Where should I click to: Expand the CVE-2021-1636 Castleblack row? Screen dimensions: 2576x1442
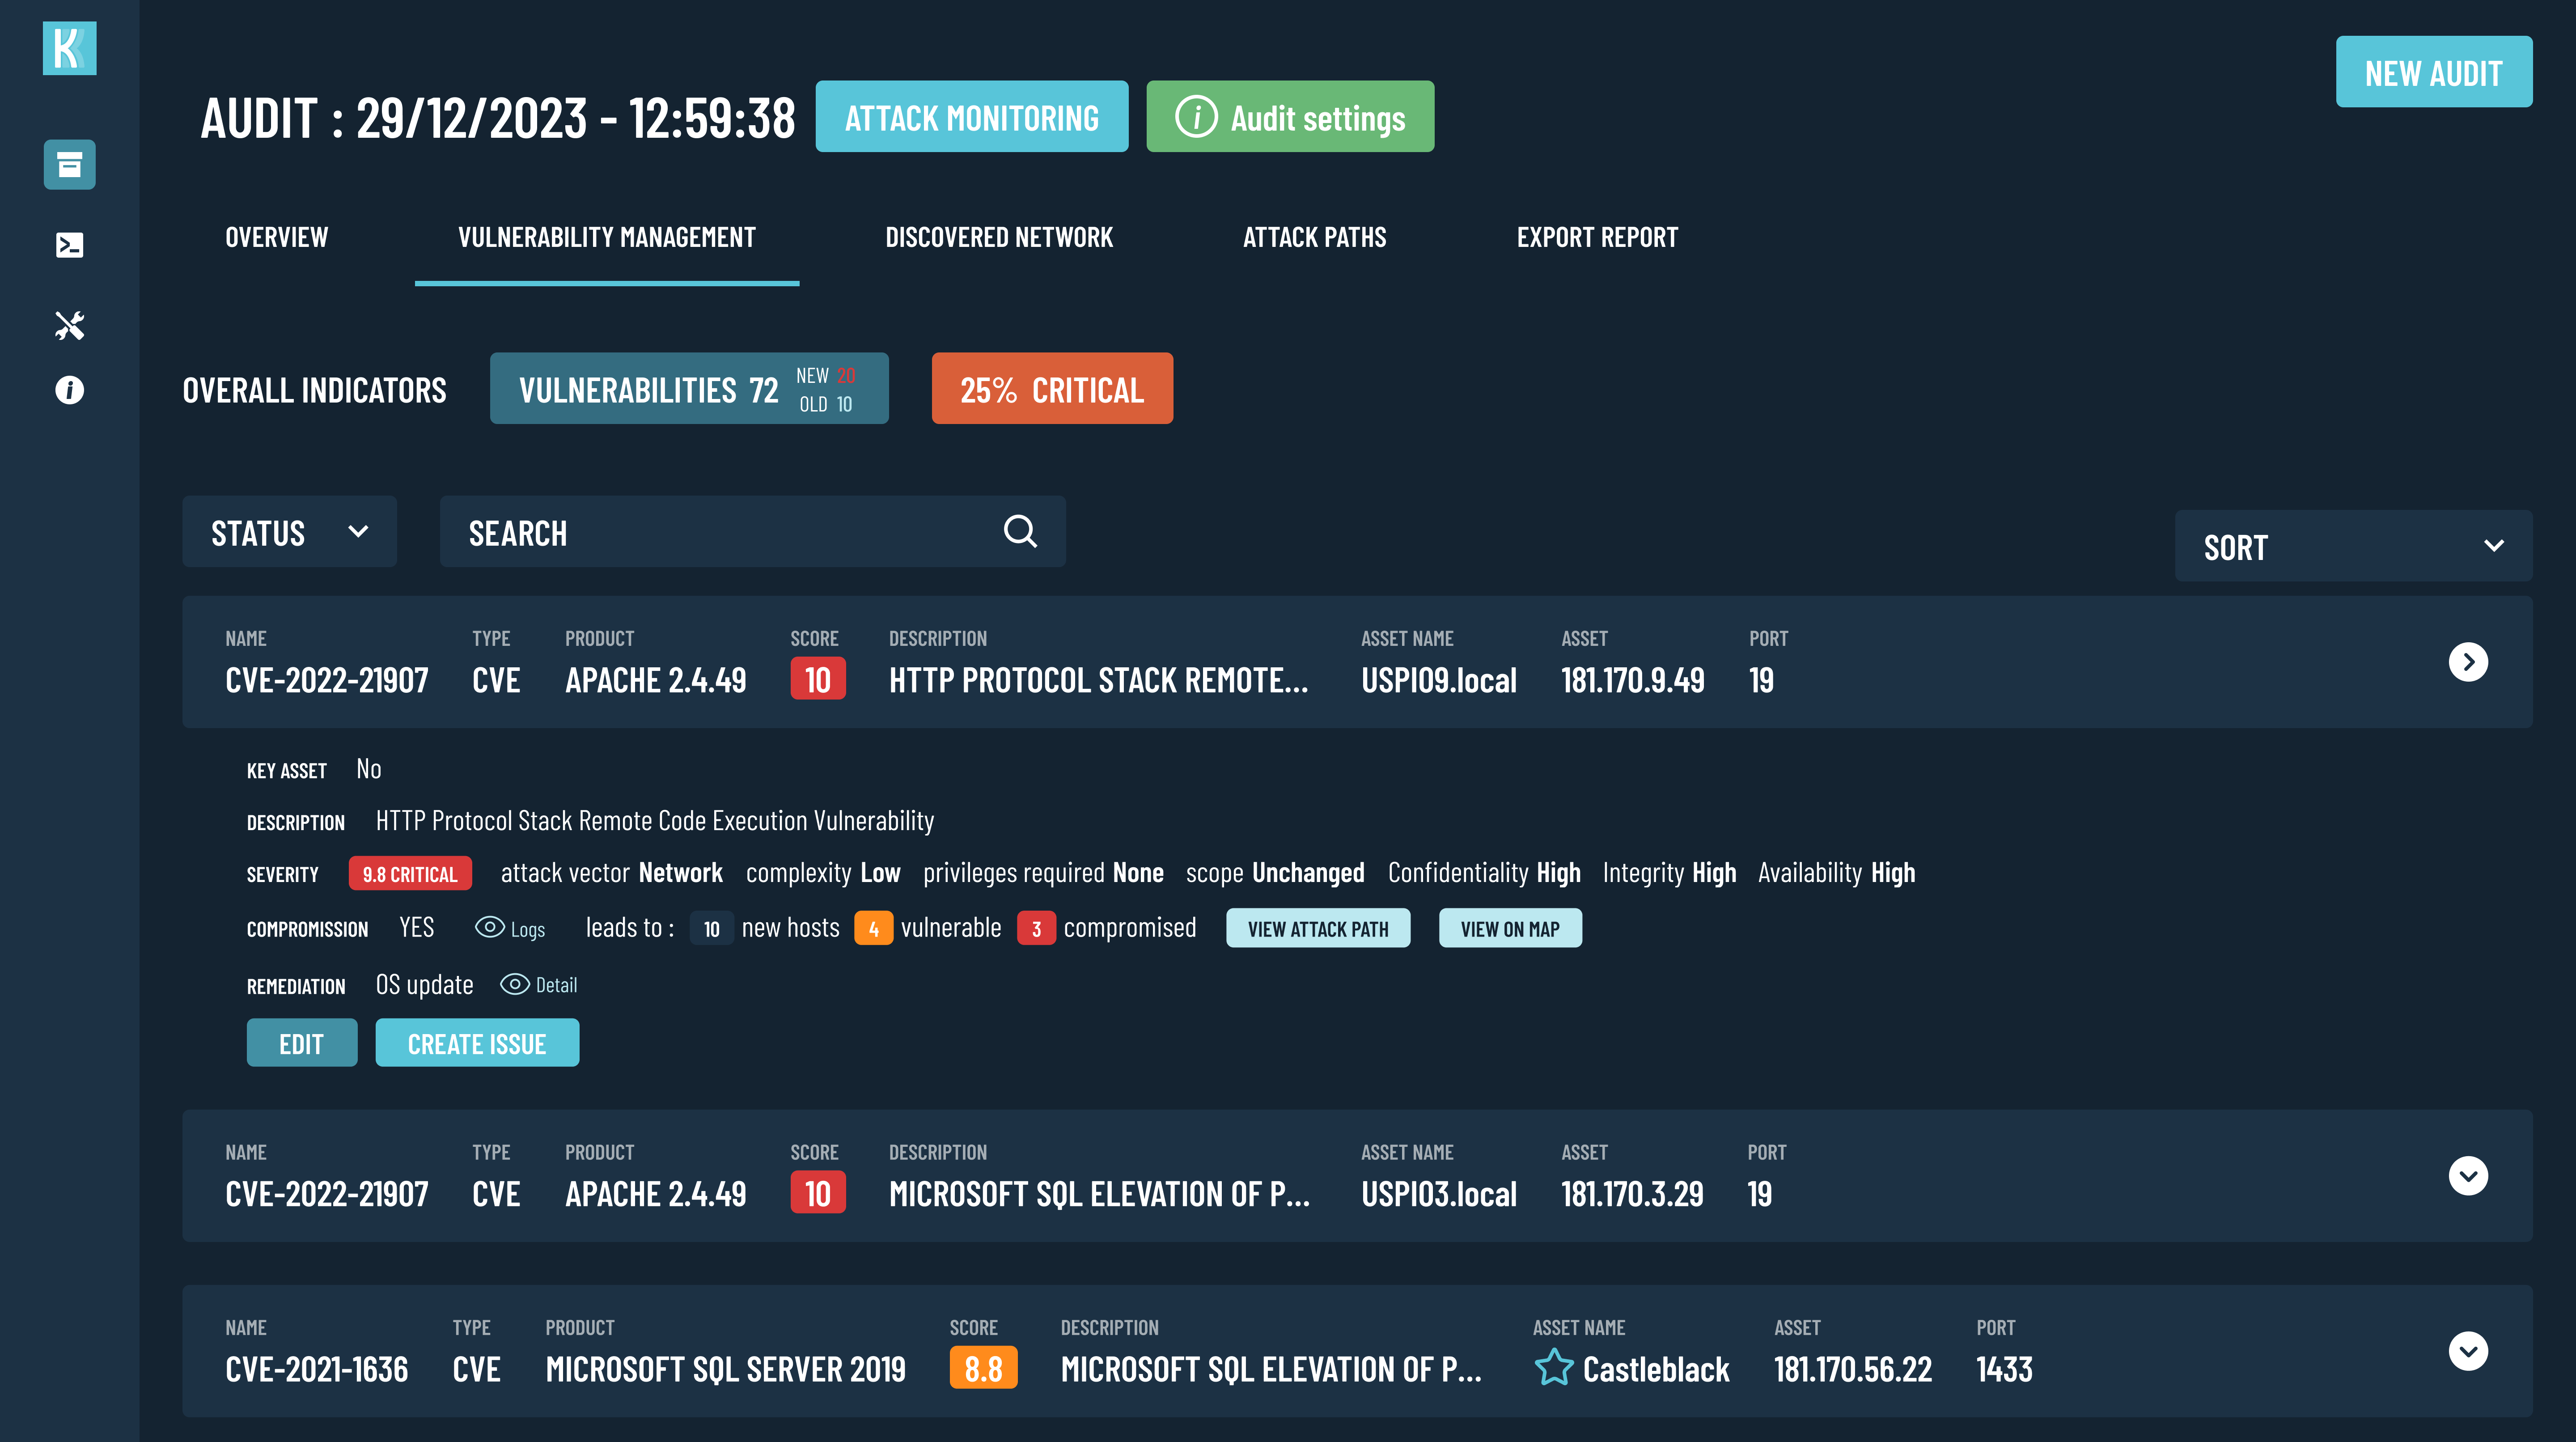[x=2468, y=1351]
